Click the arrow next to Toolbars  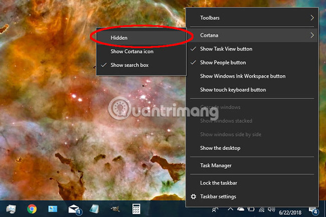coord(312,18)
